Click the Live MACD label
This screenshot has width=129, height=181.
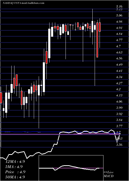pyautogui.click(x=109, y=174)
